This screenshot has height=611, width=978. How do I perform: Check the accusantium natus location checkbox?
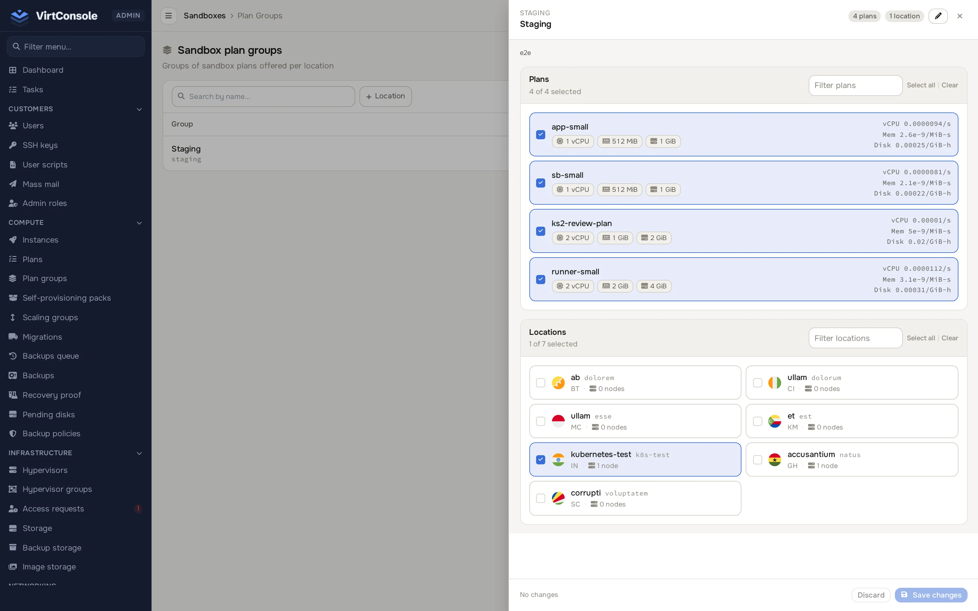coord(758,460)
